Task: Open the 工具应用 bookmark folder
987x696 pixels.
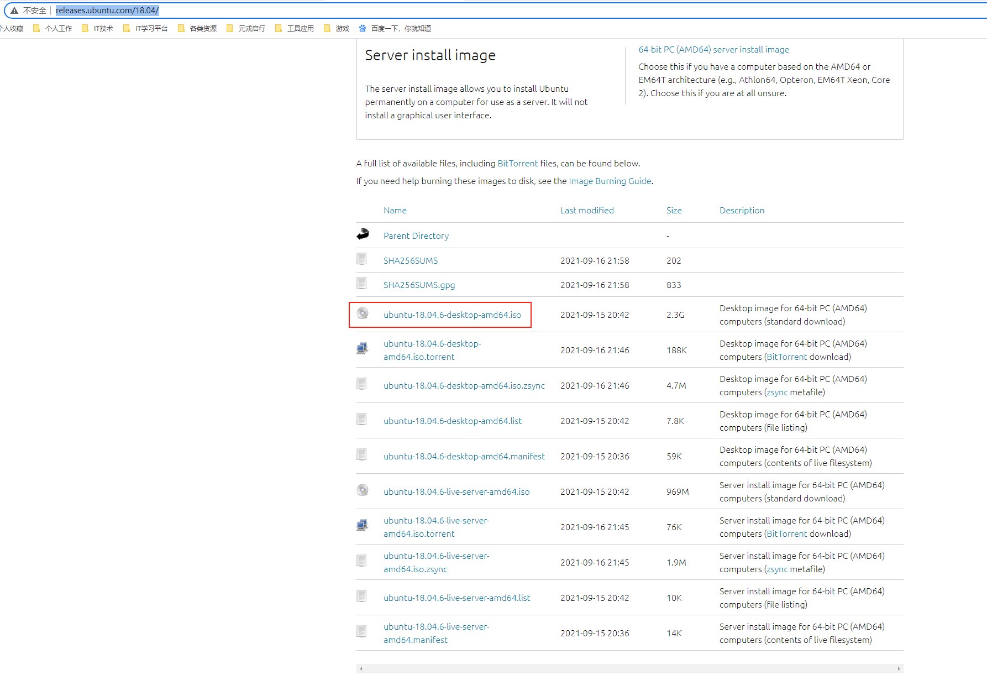Action: 295,28
